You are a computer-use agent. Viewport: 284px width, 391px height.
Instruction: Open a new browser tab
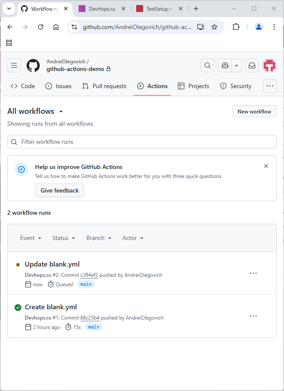click(x=196, y=9)
